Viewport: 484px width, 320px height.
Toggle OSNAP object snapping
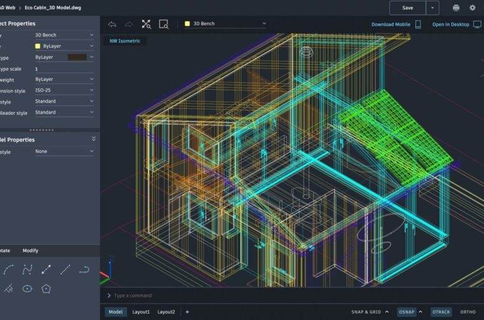[x=407, y=312]
